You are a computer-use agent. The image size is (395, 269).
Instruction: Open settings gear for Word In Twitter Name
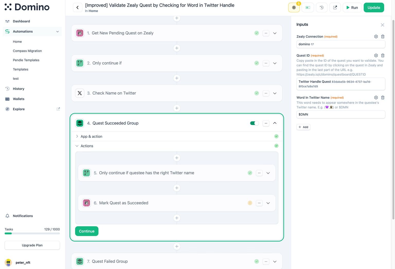coord(376,97)
